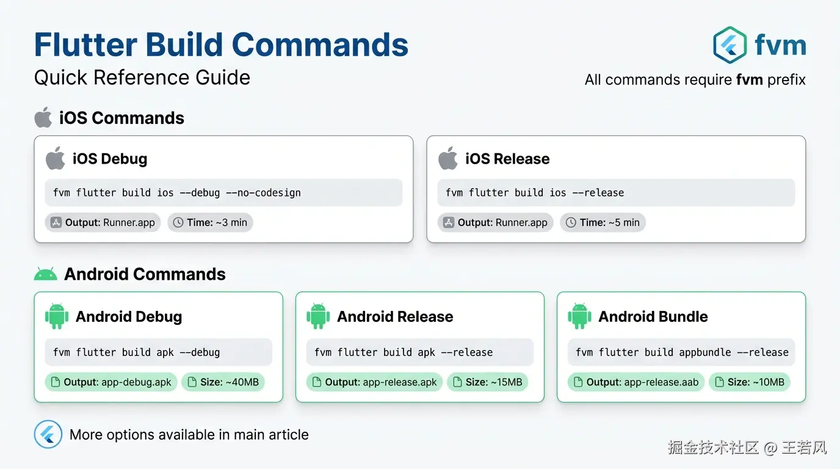The height and width of the screenshot is (469, 840).
Task: Click the Apple icon beside iOS Commands
Action: 43,117
